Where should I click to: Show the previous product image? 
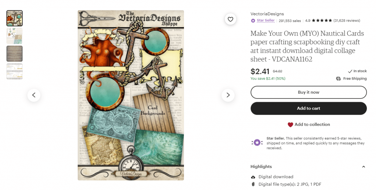click(34, 95)
